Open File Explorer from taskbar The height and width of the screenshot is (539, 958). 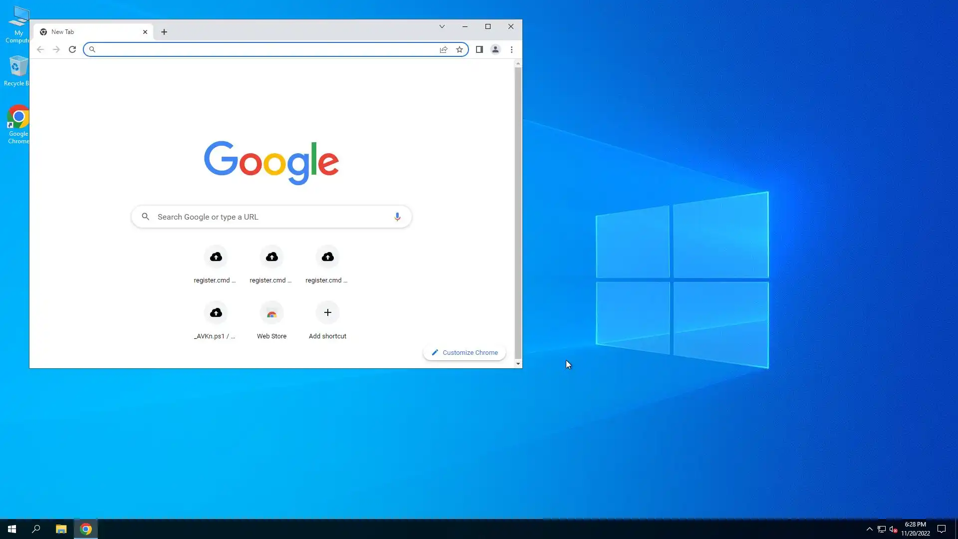61,529
